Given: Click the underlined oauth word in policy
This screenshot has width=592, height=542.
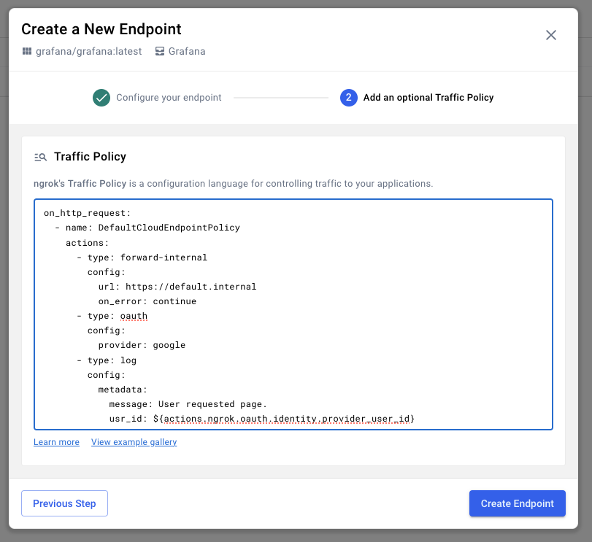Looking at the screenshot, I should tap(134, 316).
